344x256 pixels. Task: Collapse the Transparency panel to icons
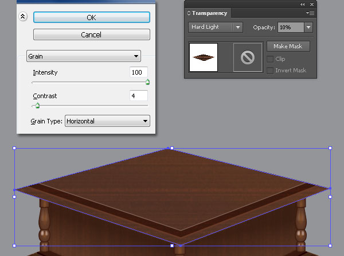[303, 4]
